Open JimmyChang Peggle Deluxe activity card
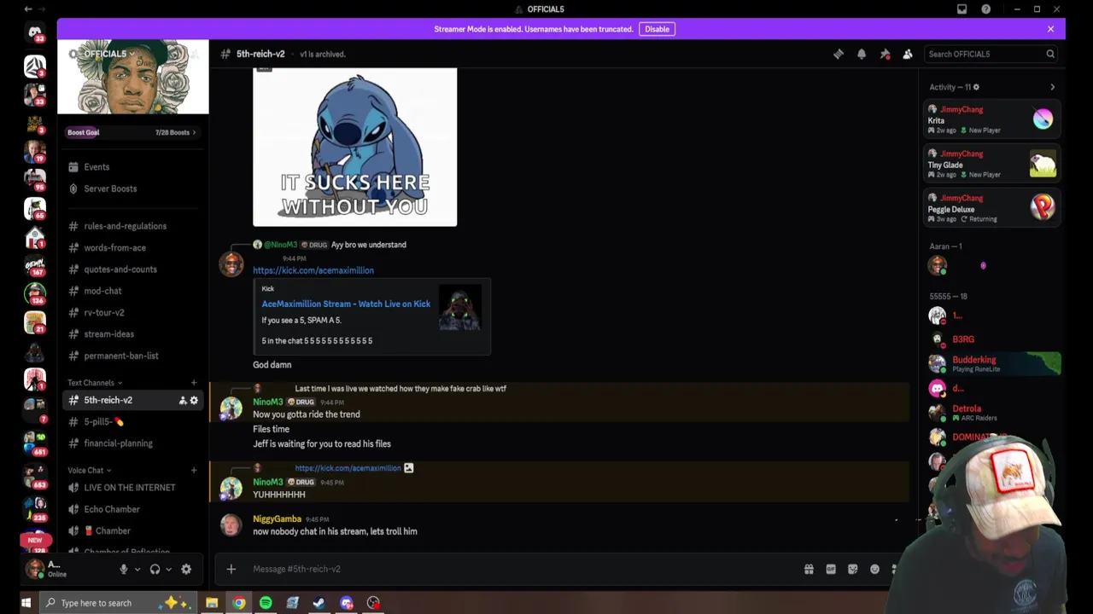This screenshot has width=1093, height=614. tap(992, 208)
